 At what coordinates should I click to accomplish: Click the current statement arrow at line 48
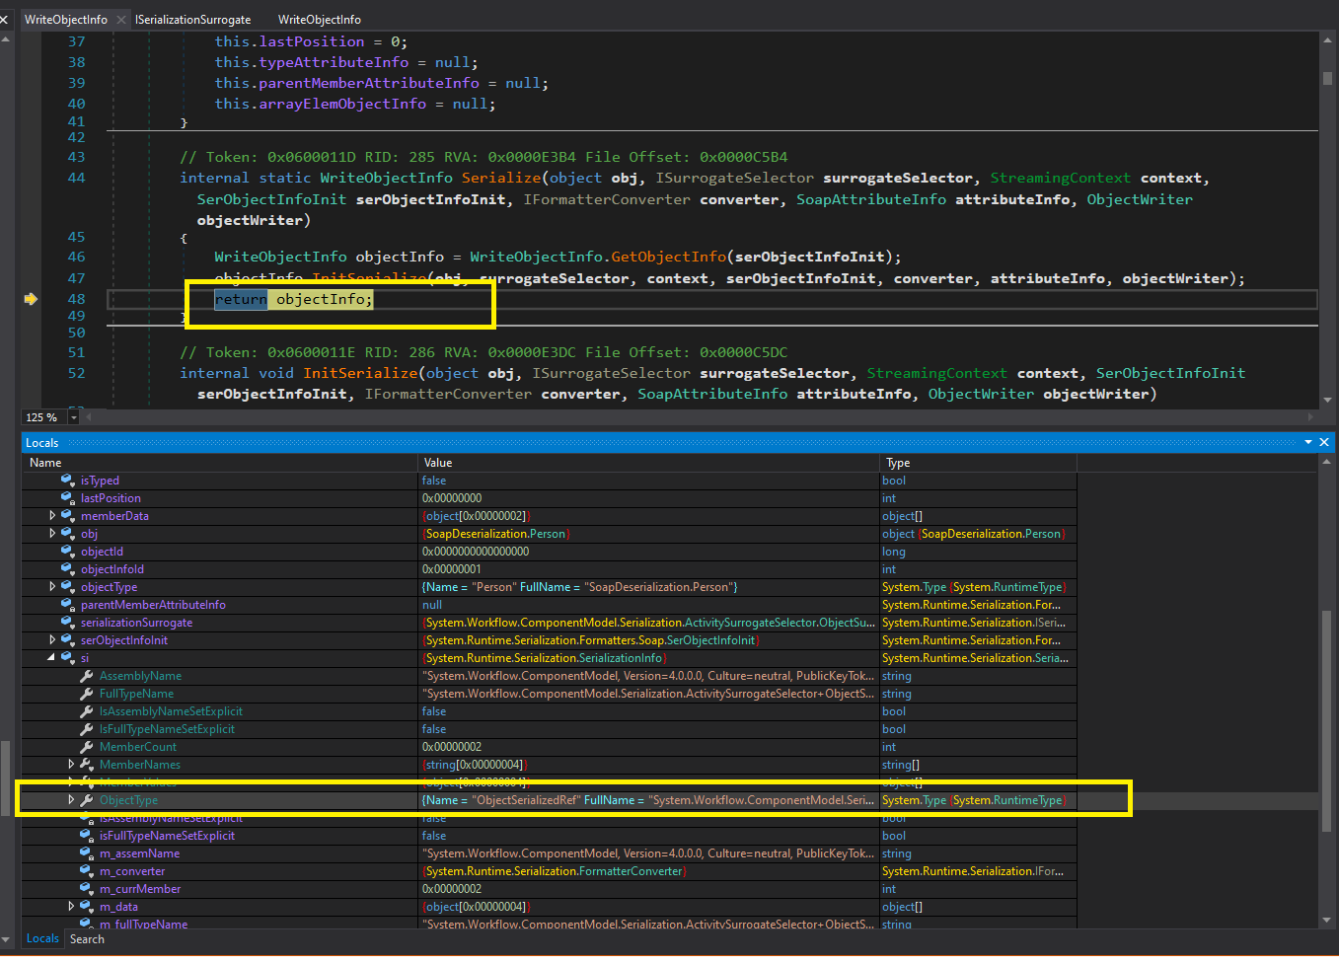(x=31, y=299)
